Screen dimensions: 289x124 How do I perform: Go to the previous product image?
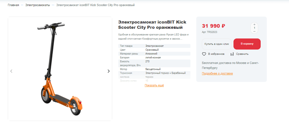click(x=11, y=71)
